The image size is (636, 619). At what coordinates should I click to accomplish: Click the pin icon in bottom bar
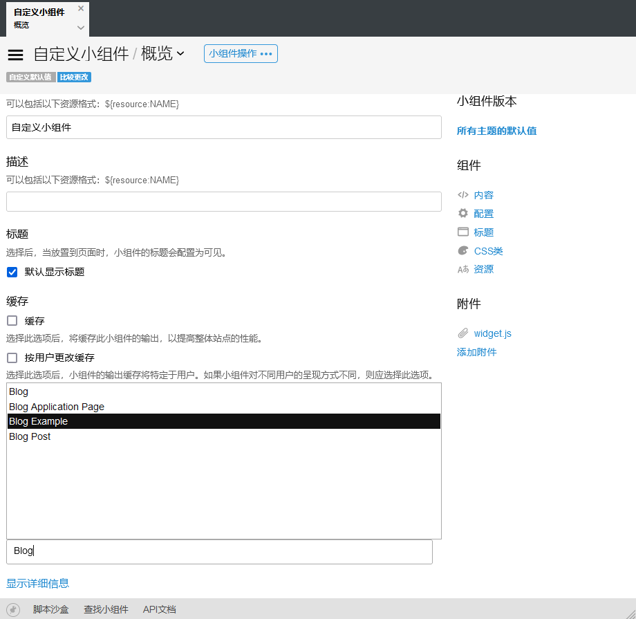[12, 609]
